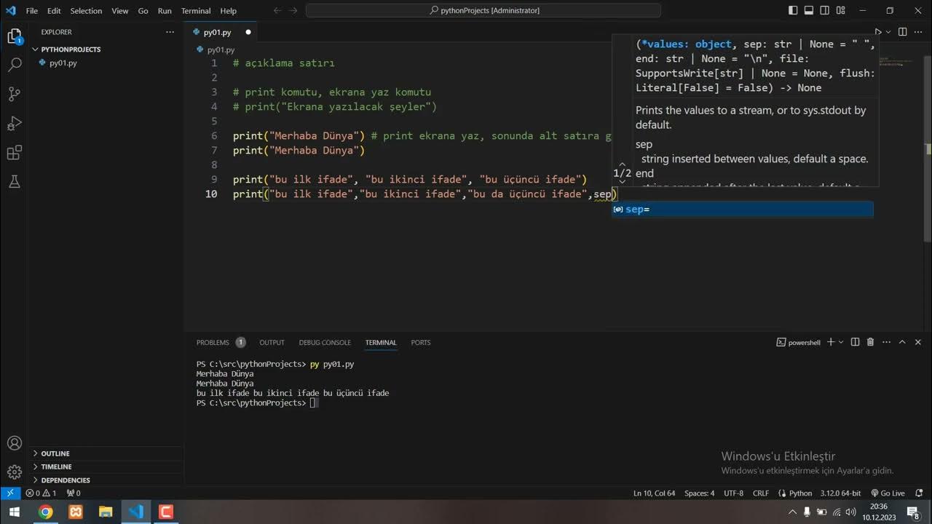Screen dimensions: 932x524
Task: Kill terminal with trash icon
Action: (870, 342)
